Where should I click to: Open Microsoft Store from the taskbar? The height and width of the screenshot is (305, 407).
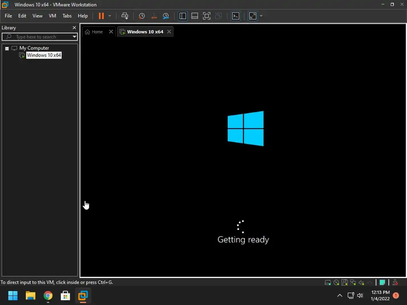tap(66, 295)
